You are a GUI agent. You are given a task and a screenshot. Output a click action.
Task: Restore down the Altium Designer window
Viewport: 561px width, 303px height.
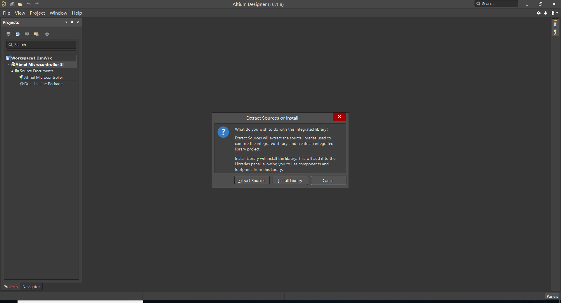541,4
